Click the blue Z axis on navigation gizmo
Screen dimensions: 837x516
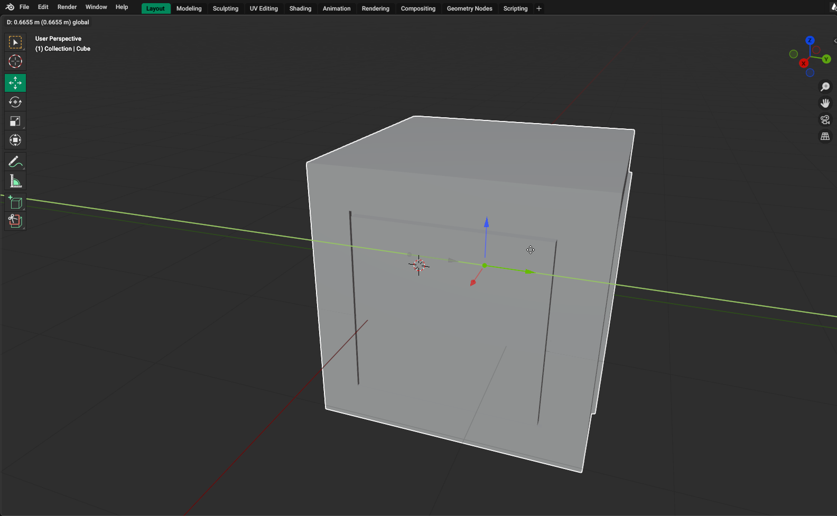point(810,41)
